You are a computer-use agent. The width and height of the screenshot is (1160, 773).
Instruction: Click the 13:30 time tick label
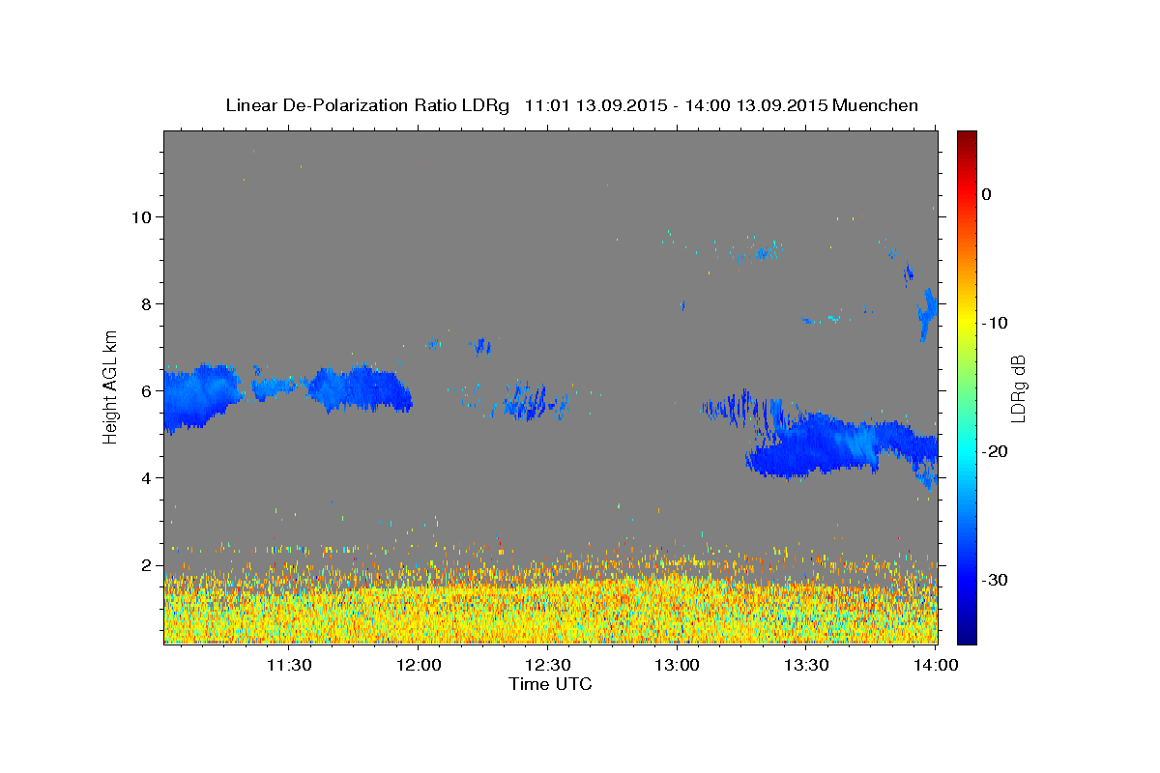click(807, 665)
